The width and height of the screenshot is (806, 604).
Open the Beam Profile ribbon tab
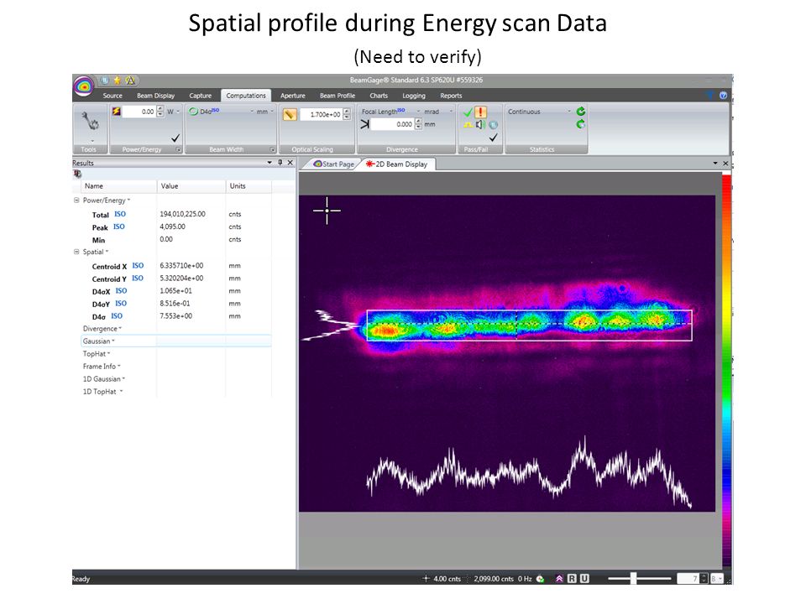click(x=338, y=96)
